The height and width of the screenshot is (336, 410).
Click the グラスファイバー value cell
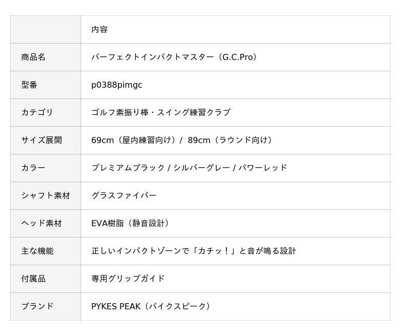pyautogui.click(x=235, y=196)
